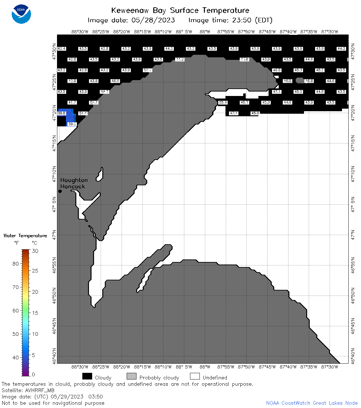
Task: Click the 46.0 temperature reading
Action: point(115,81)
